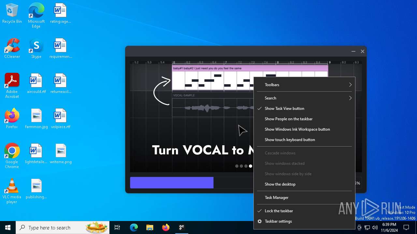Screen dimensions: 417x234
Task: Open the volume control in system tray
Action: 375,227
